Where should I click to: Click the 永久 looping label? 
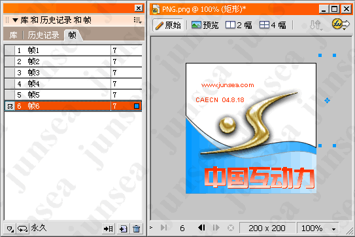(39, 228)
